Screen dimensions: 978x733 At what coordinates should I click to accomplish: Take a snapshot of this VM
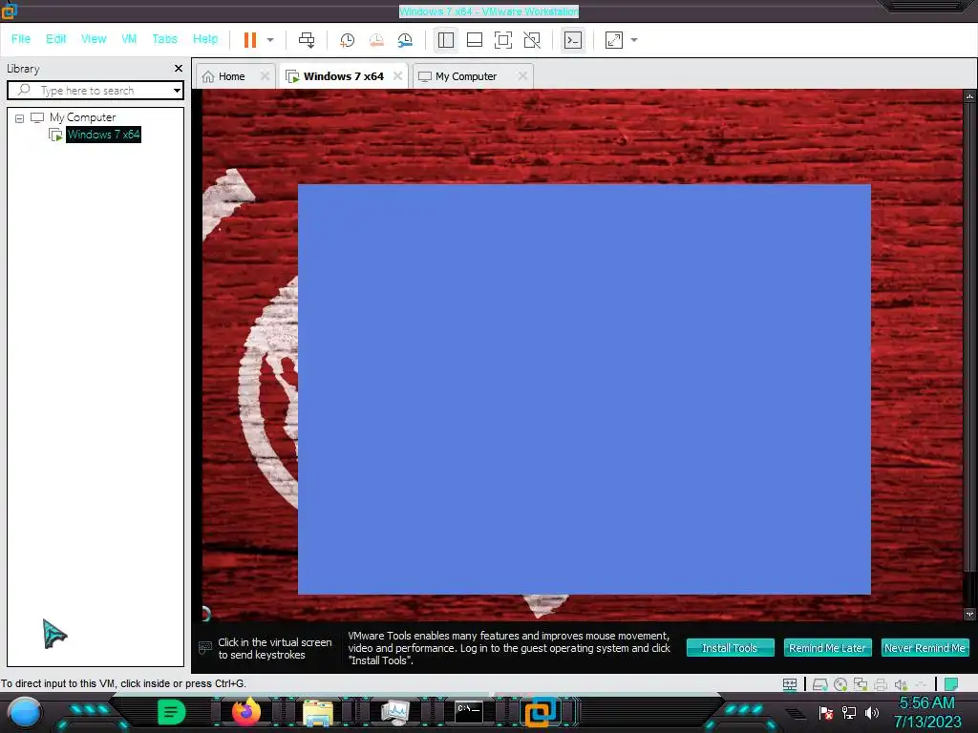point(347,40)
